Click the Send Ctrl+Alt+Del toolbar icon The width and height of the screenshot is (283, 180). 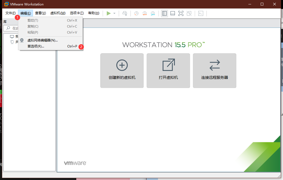pos(125,13)
